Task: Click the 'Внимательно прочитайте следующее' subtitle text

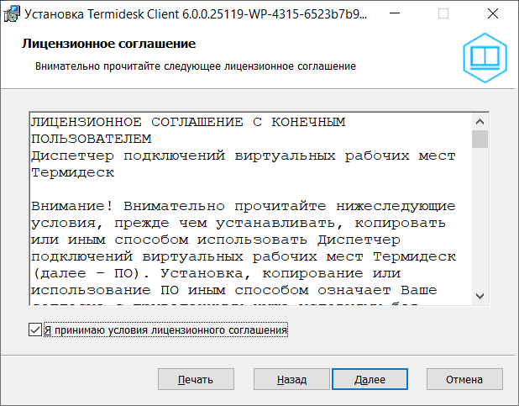Action: [196, 65]
